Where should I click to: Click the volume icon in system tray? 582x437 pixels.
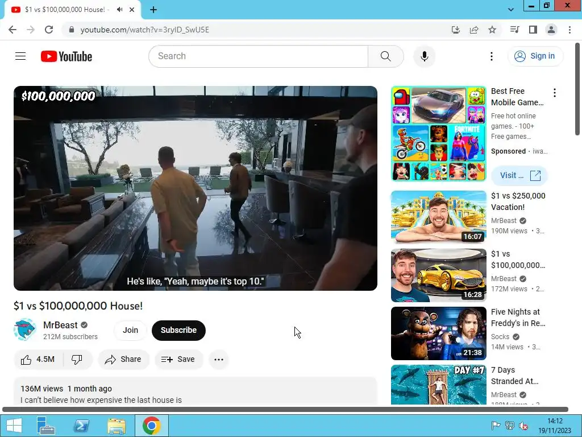click(x=523, y=426)
